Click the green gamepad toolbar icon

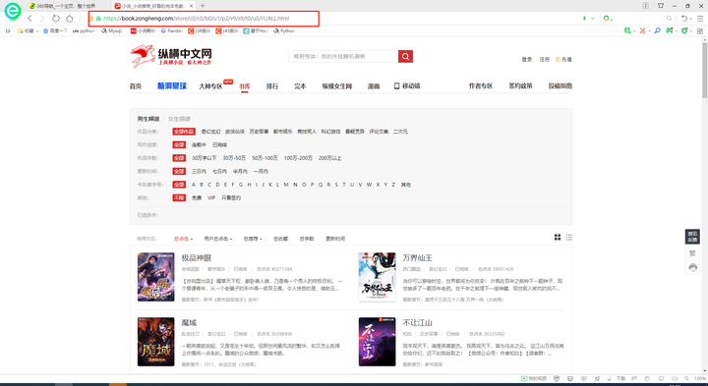click(670, 30)
